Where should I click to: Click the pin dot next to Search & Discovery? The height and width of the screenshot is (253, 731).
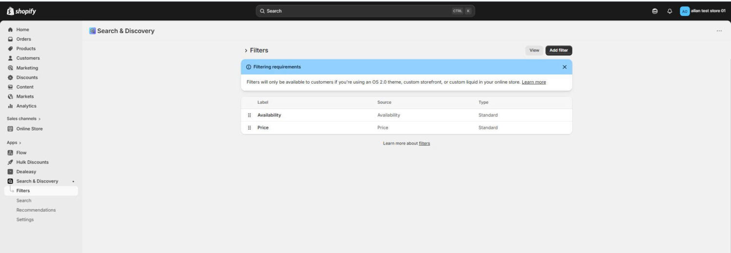click(73, 181)
